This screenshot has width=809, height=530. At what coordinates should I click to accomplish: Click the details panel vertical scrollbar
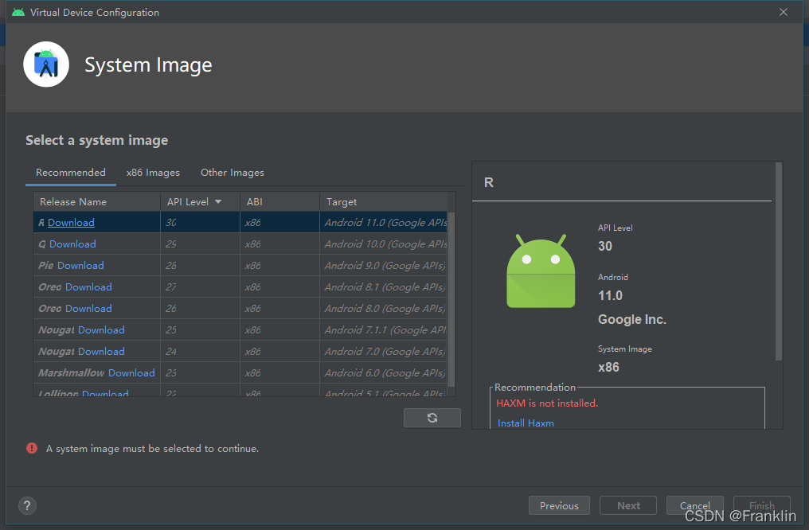coord(779,261)
